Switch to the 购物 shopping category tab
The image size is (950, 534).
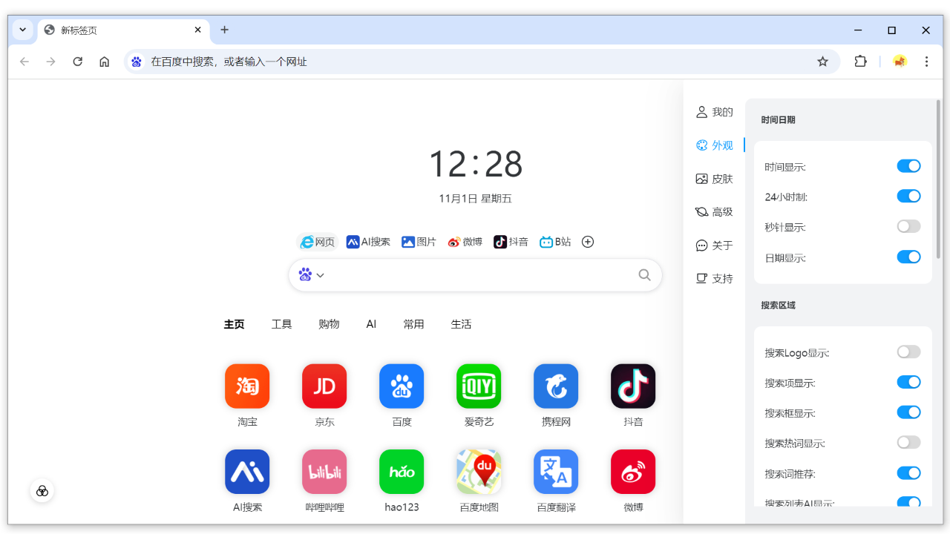click(x=329, y=323)
